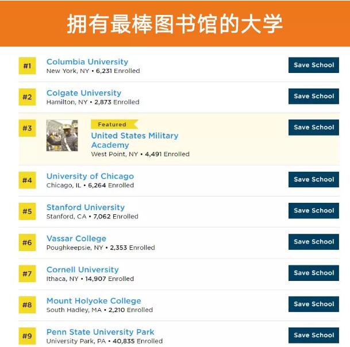Click the #1 rank badge
The height and width of the screenshot is (347, 350).
click(27, 66)
